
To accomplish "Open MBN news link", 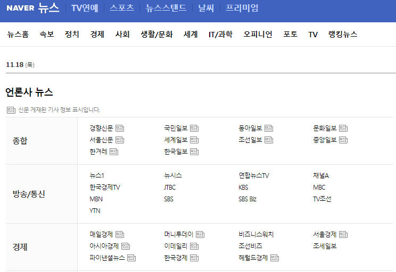I will click(96, 199).
